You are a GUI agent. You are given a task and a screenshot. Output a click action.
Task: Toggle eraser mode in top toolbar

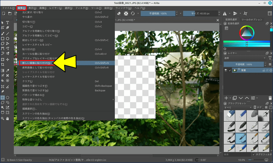click(x=119, y=13)
